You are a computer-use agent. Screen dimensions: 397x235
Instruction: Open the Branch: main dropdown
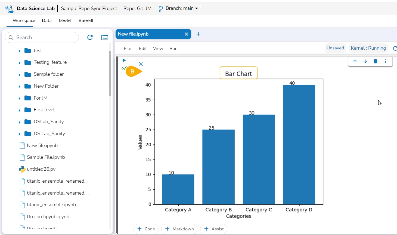click(x=191, y=8)
